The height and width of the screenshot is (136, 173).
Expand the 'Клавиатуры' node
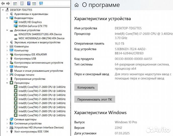tap(7, 47)
